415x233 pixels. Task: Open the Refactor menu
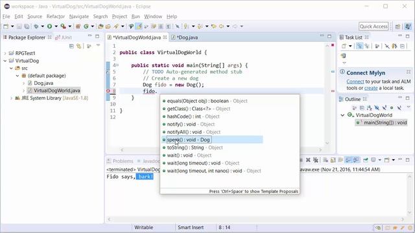[x=56, y=16]
